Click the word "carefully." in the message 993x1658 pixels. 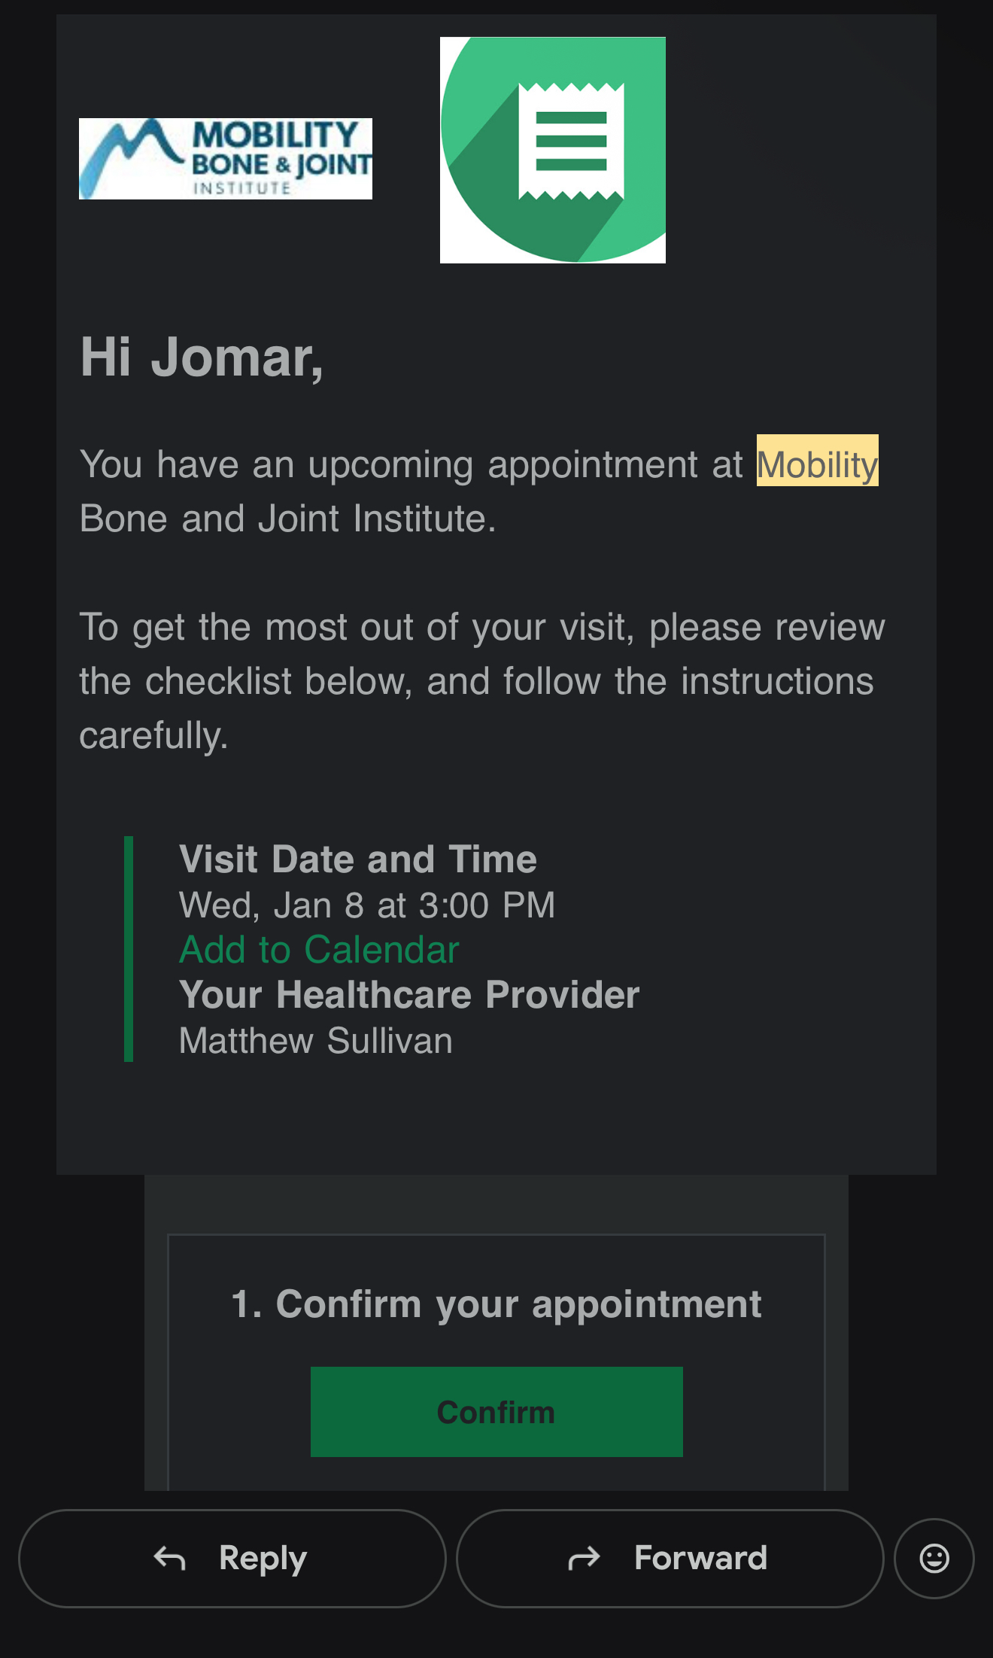[x=153, y=735]
